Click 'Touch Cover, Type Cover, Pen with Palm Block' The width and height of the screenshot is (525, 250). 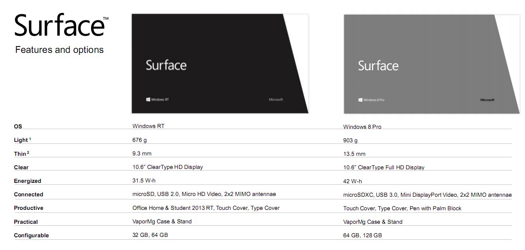point(402,208)
